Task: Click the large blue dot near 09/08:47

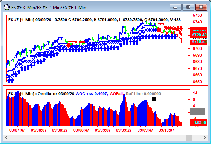Action: coord(87,40)
